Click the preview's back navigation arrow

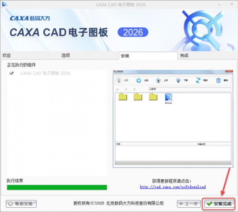pos(117,89)
